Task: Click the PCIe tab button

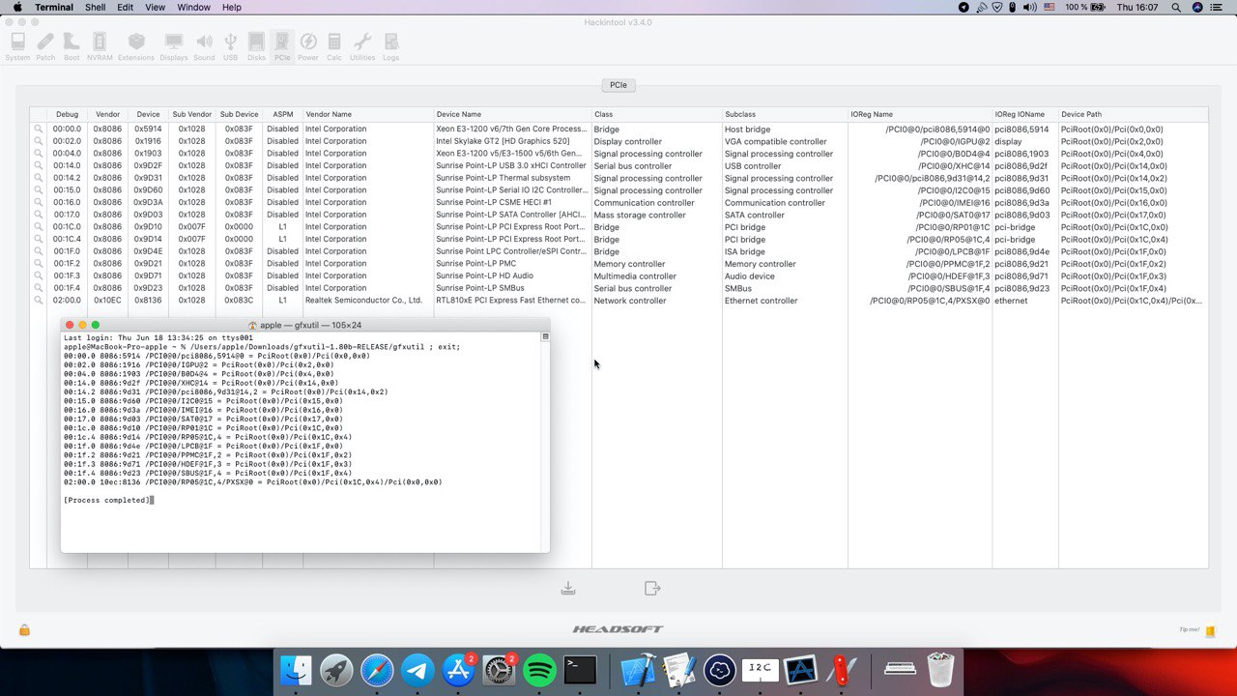Action: tap(618, 85)
